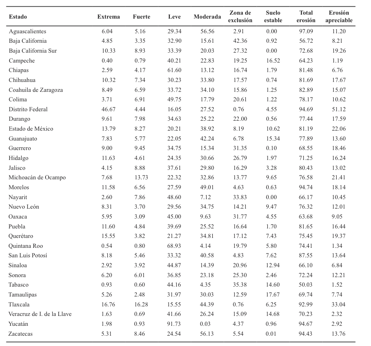Screen dimensions: 371x346
Task: Click the Nuevo León state name
Action: click(24, 207)
